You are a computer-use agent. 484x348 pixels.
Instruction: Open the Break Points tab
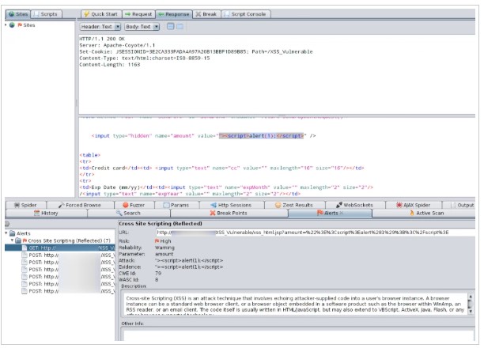(x=229, y=214)
